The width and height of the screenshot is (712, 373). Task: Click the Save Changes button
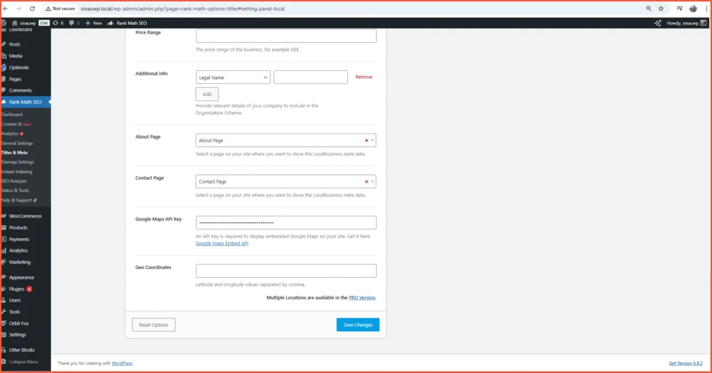pos(358,325)
